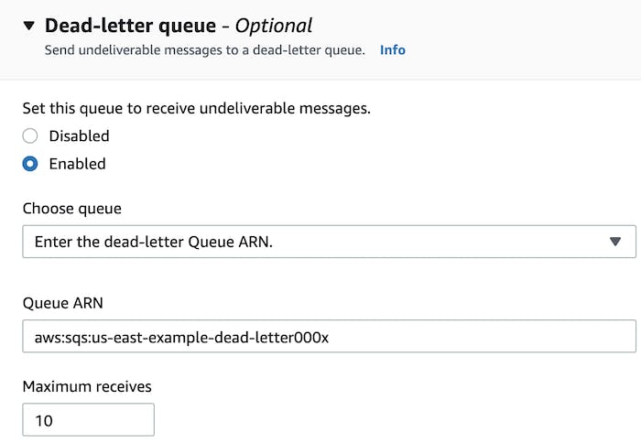
Task: Open the Choose queue dropdown field
Action: click(329, 242)
